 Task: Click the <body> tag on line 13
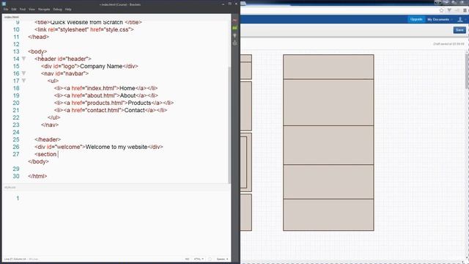point(37,51)
